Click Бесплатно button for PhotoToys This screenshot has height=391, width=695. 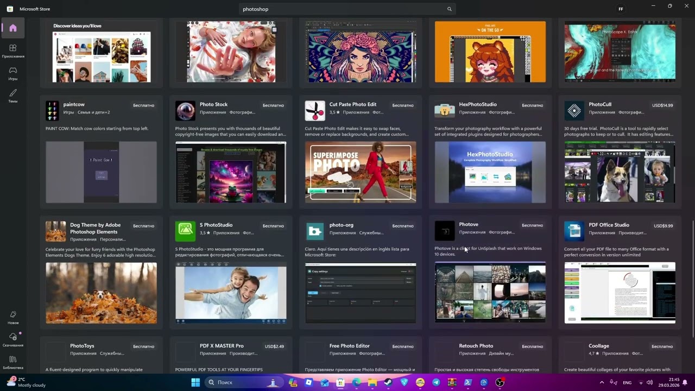tap(144, 346)
